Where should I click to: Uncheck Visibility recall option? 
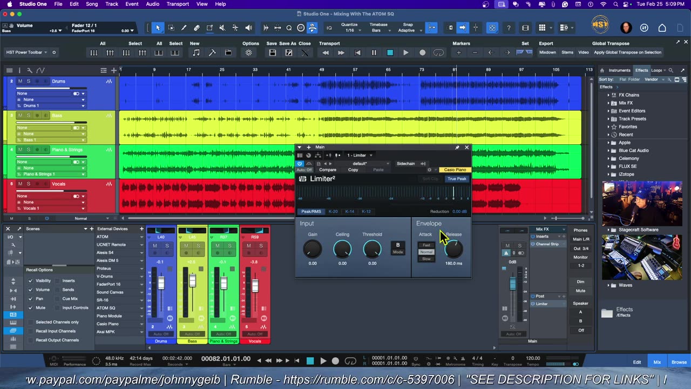tap(30, 281)
